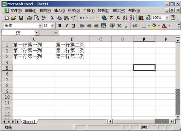Toggle Bold formatting
The image size is (181, 131).
[60, 26]
